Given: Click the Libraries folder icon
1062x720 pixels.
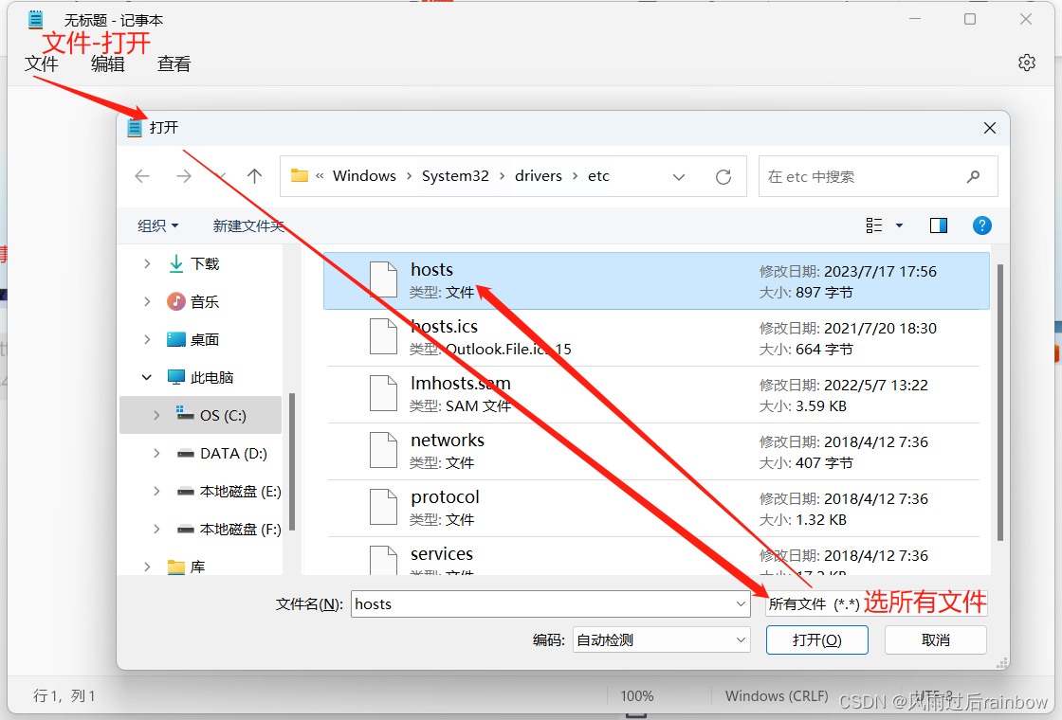Looking at the screenshot, I should click(x=176, y=567).
